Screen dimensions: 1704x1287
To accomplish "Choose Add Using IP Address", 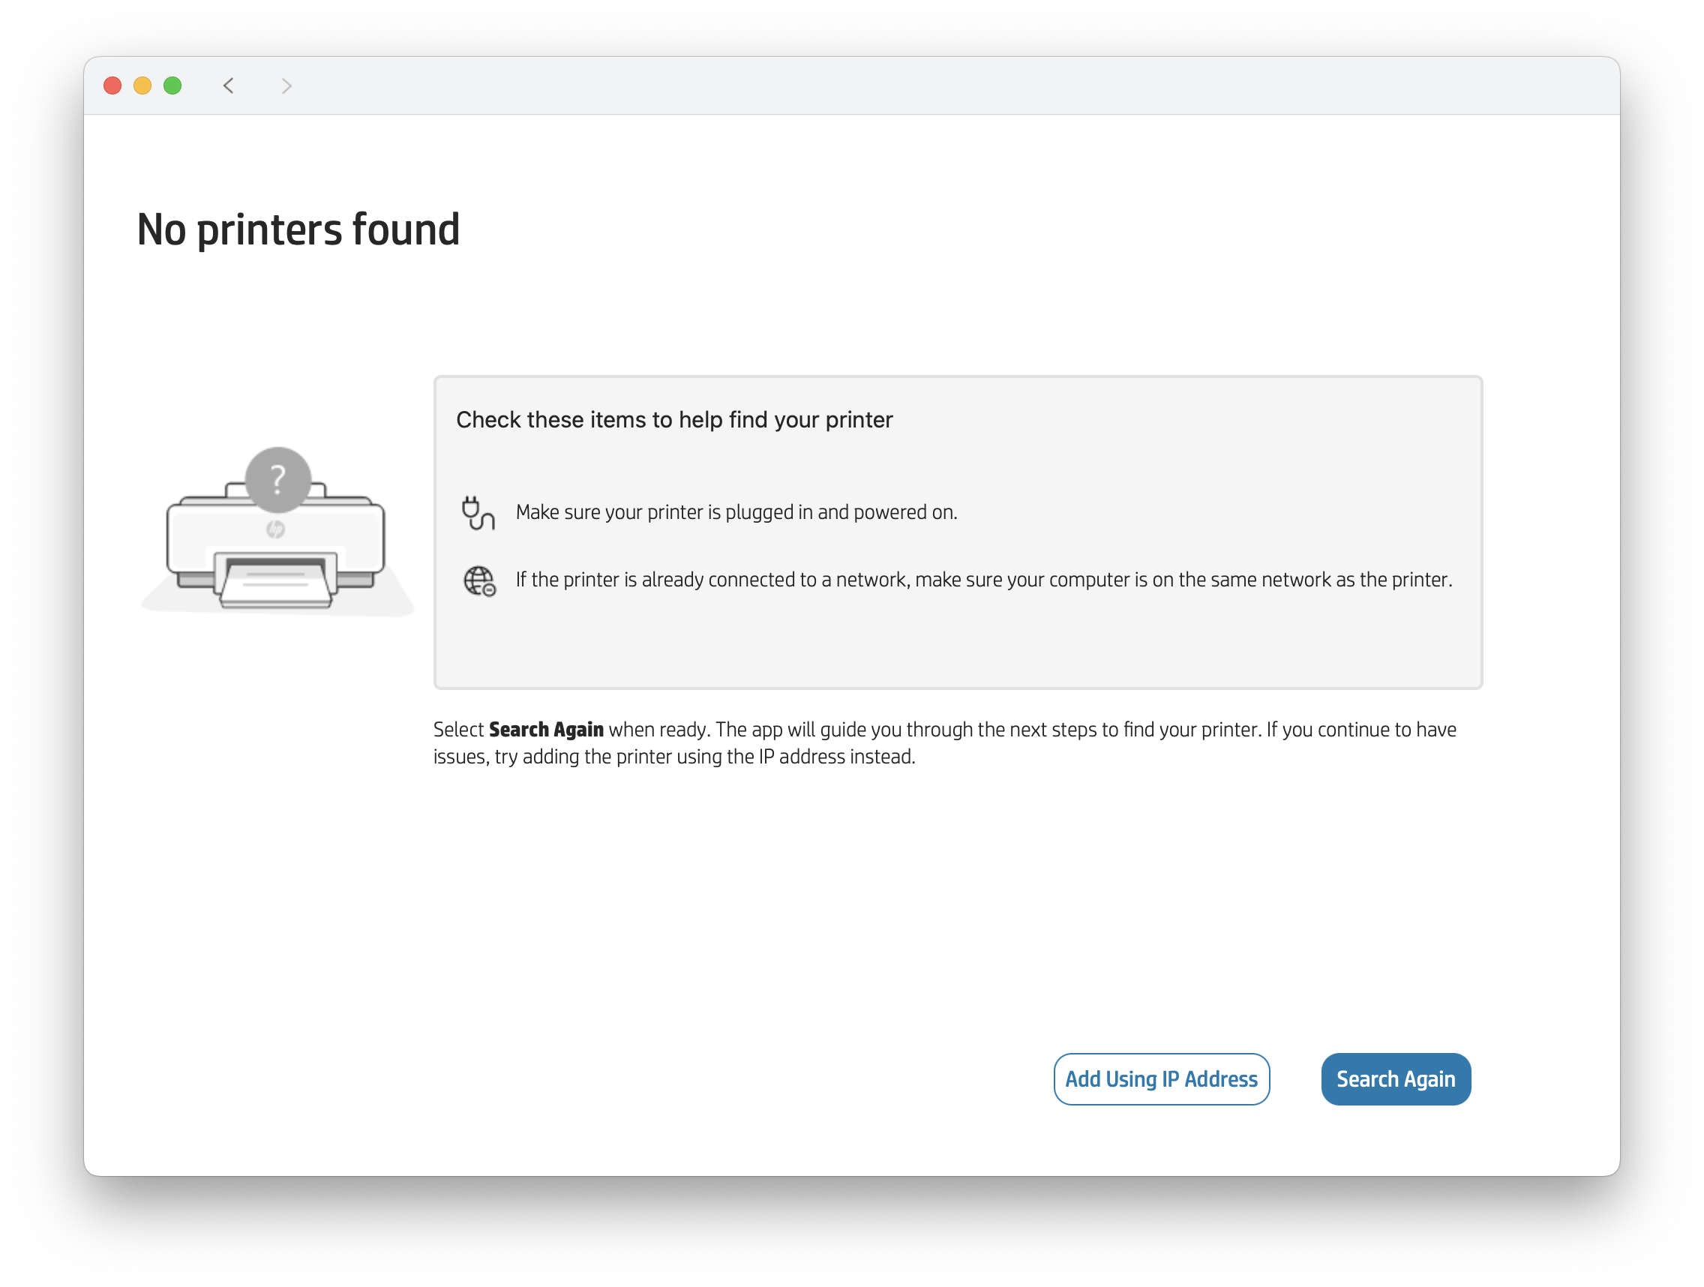I will click(1161, 1079).
